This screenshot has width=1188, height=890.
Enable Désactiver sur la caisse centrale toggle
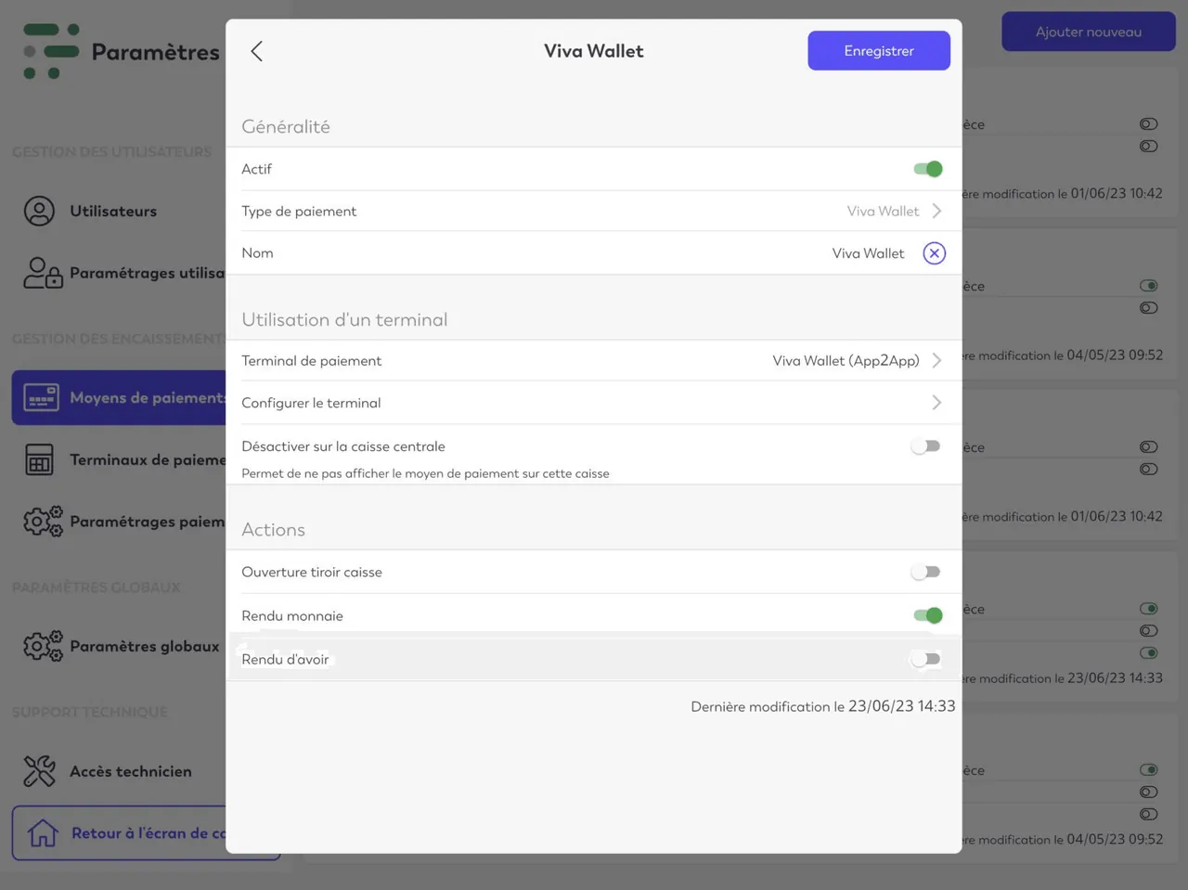click(x=926, y=446)
